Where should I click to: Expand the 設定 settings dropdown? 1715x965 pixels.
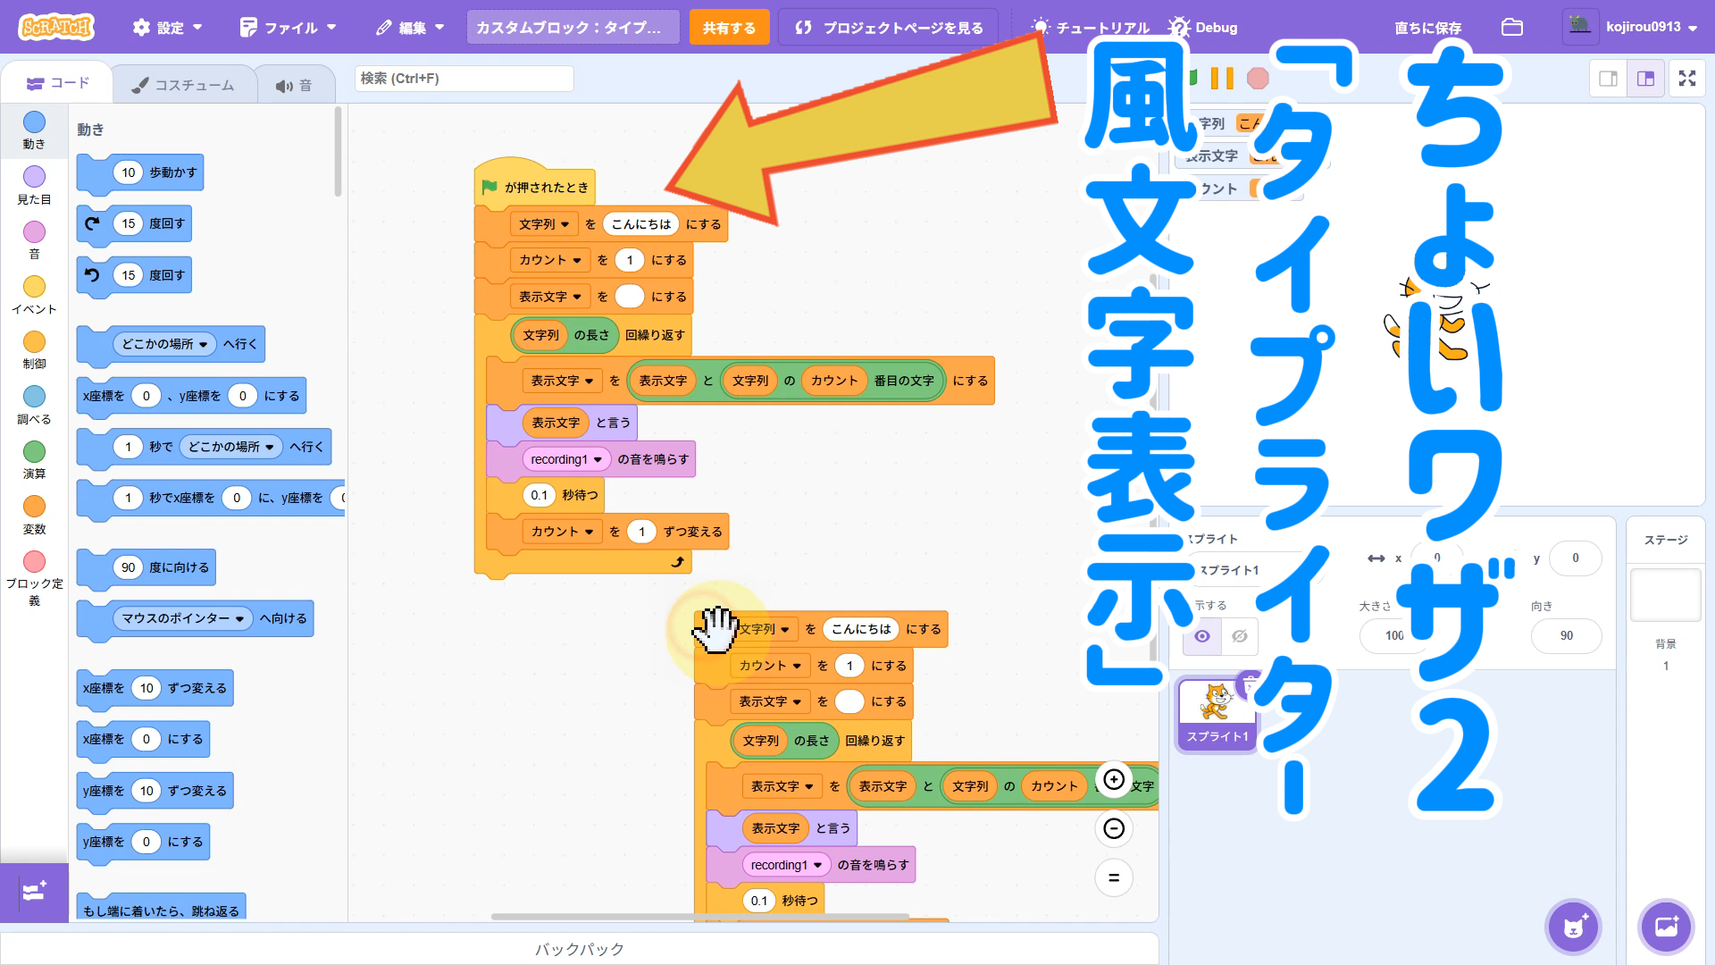point(168,28)
